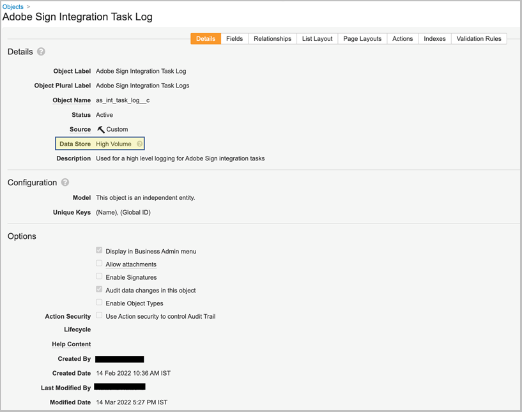Click the Configuration section help icon
This screenshot has height=412, width=522.
pos(65,182)
